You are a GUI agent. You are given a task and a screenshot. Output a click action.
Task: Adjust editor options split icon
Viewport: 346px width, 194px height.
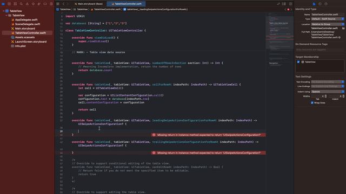284,4
